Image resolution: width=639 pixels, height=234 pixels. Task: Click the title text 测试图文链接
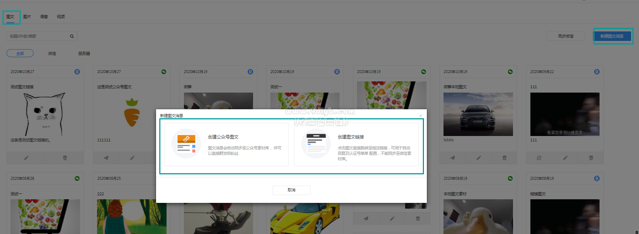[22, 87]
